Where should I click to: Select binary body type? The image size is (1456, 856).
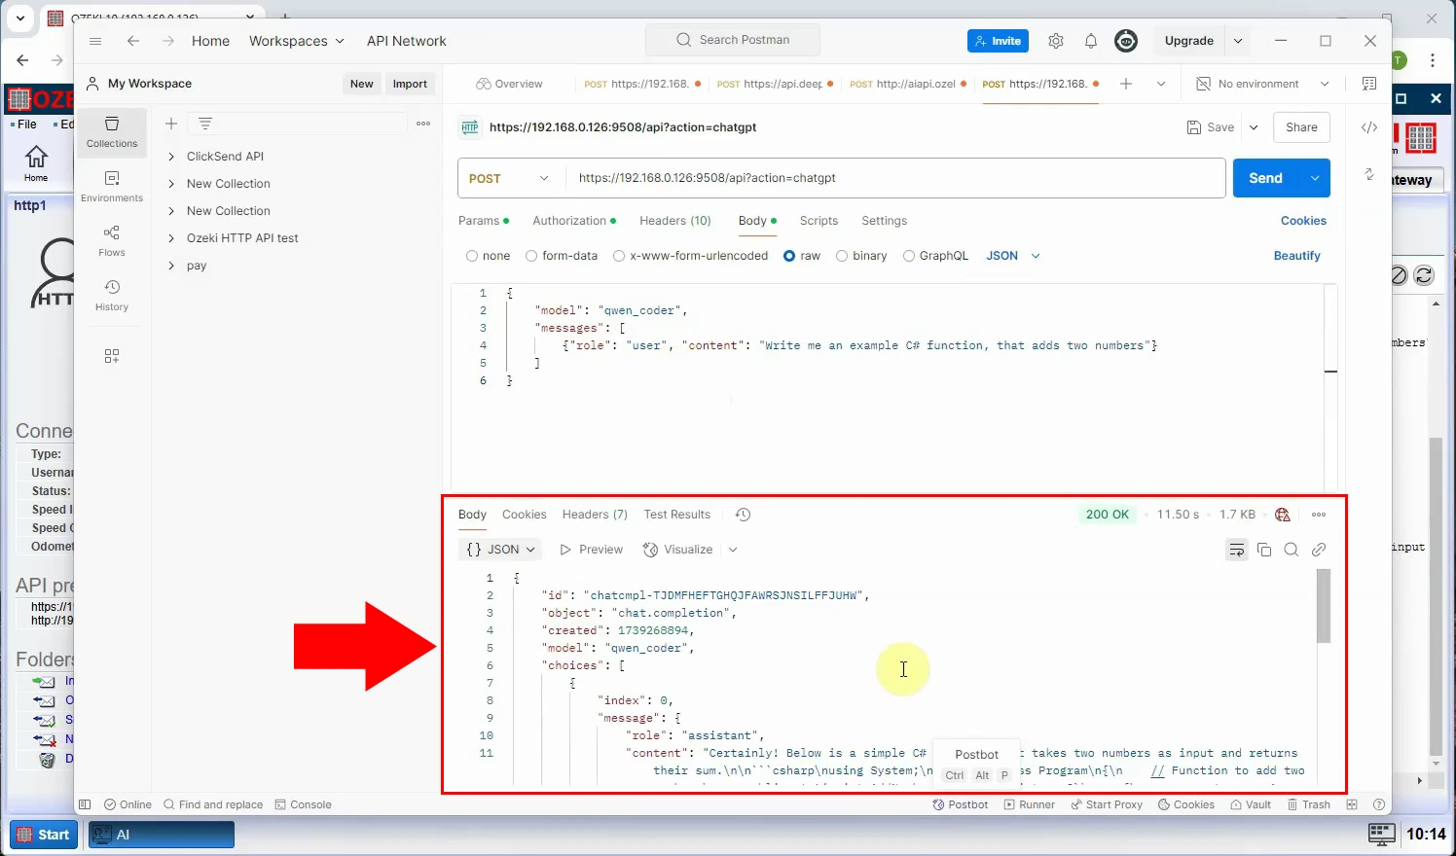tap(842, 256)
